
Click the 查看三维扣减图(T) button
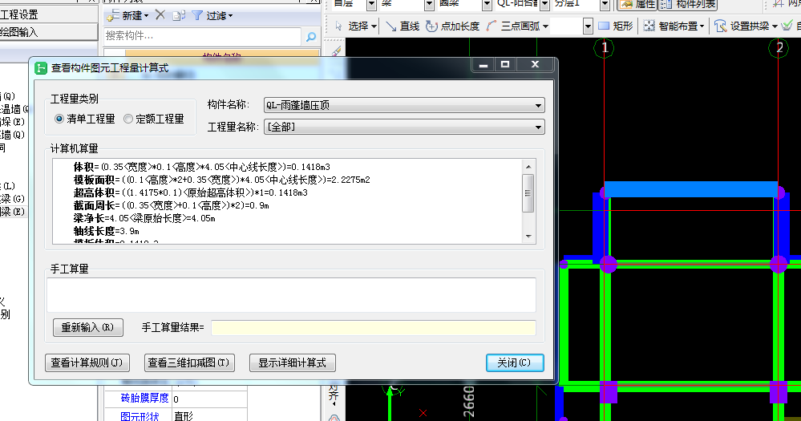pyautogui.click(x=189, y=362)
